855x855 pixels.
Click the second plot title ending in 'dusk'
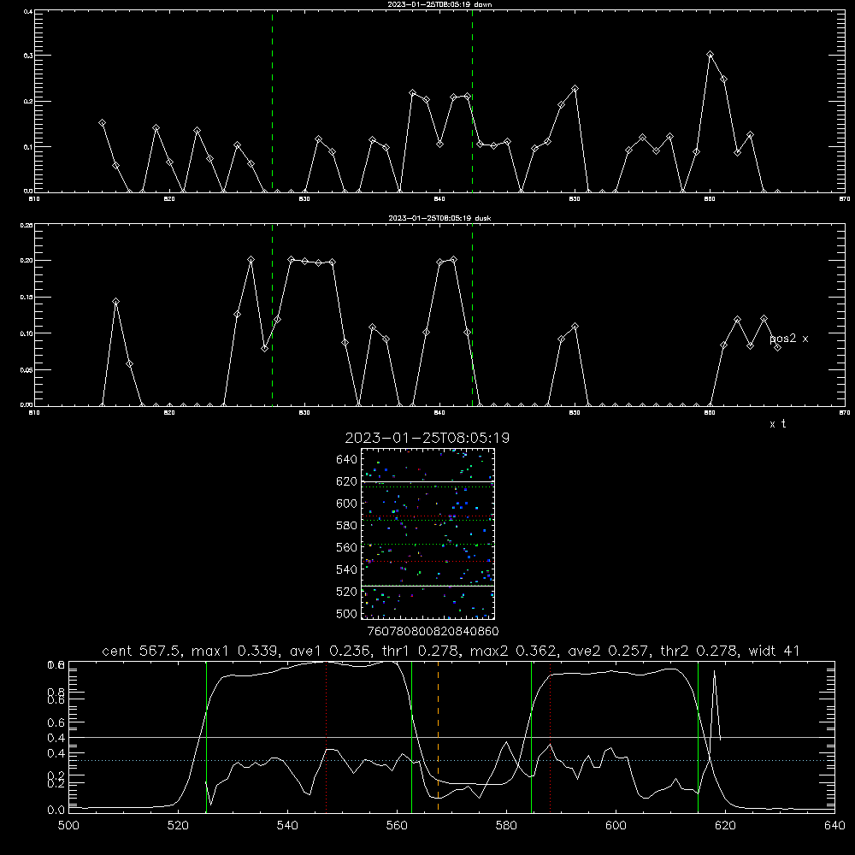tap(439, 218)
